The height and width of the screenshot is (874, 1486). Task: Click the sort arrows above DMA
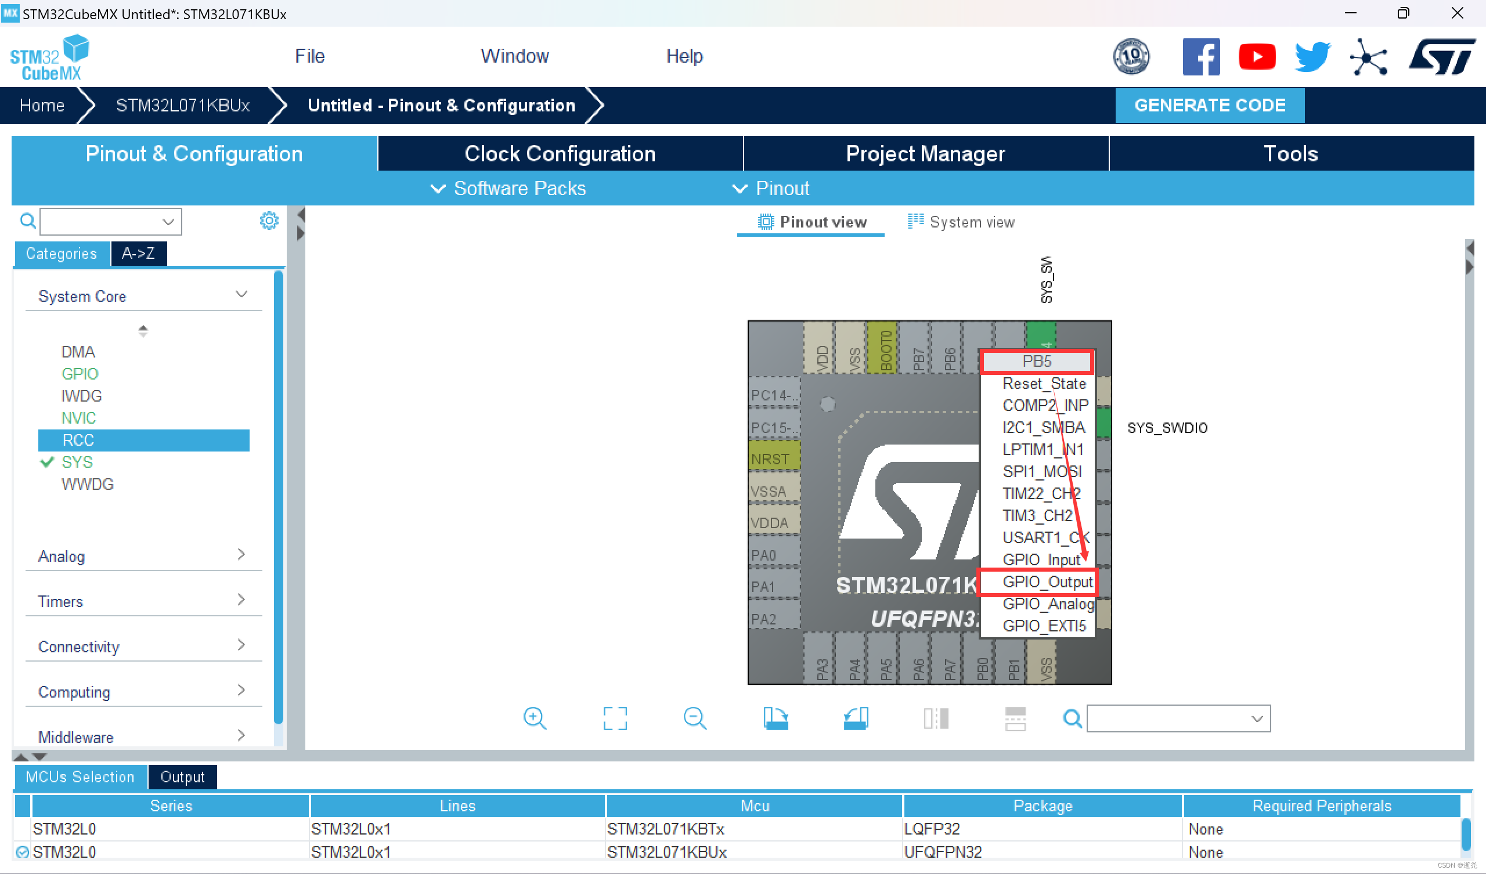pos(143,330)
